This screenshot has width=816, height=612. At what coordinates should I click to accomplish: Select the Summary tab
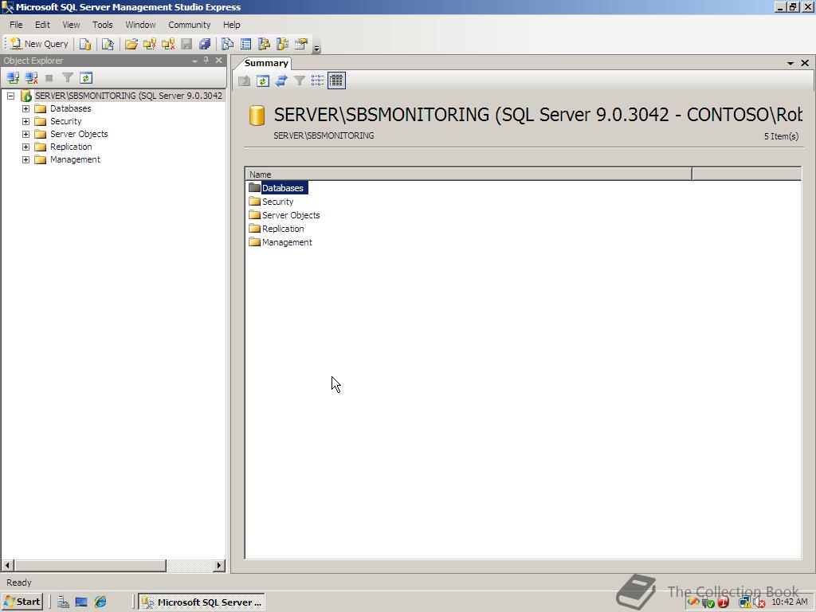pos(266,63)
